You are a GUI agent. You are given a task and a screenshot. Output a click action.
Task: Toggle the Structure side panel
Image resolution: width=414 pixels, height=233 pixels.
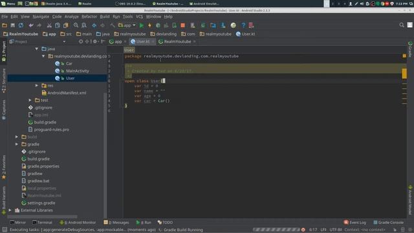pos(4,80)
